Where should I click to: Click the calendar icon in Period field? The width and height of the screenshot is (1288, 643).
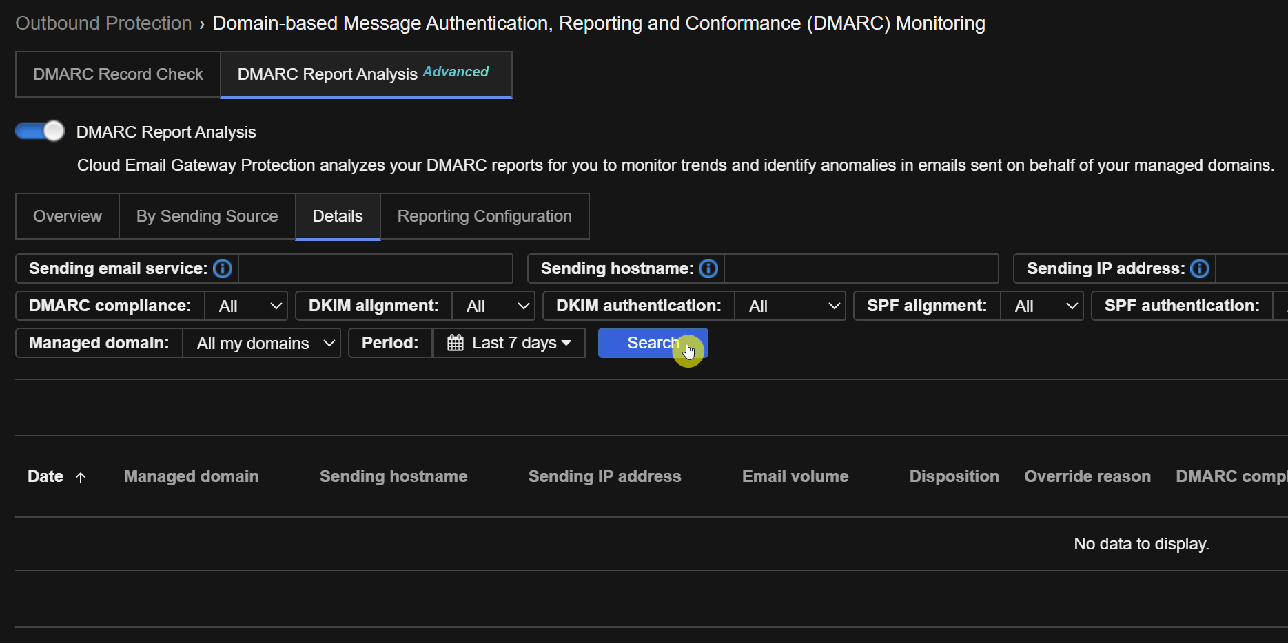pyautogui.click(x=456, y=343)
